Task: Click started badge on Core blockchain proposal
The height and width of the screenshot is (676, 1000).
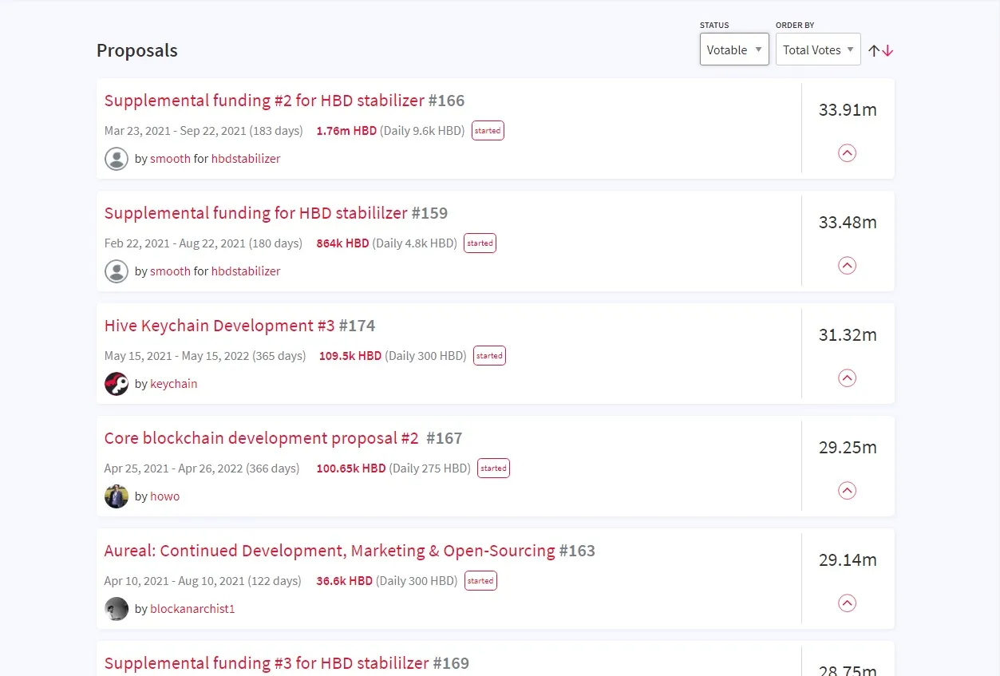Action: click(x=493, y=468)
